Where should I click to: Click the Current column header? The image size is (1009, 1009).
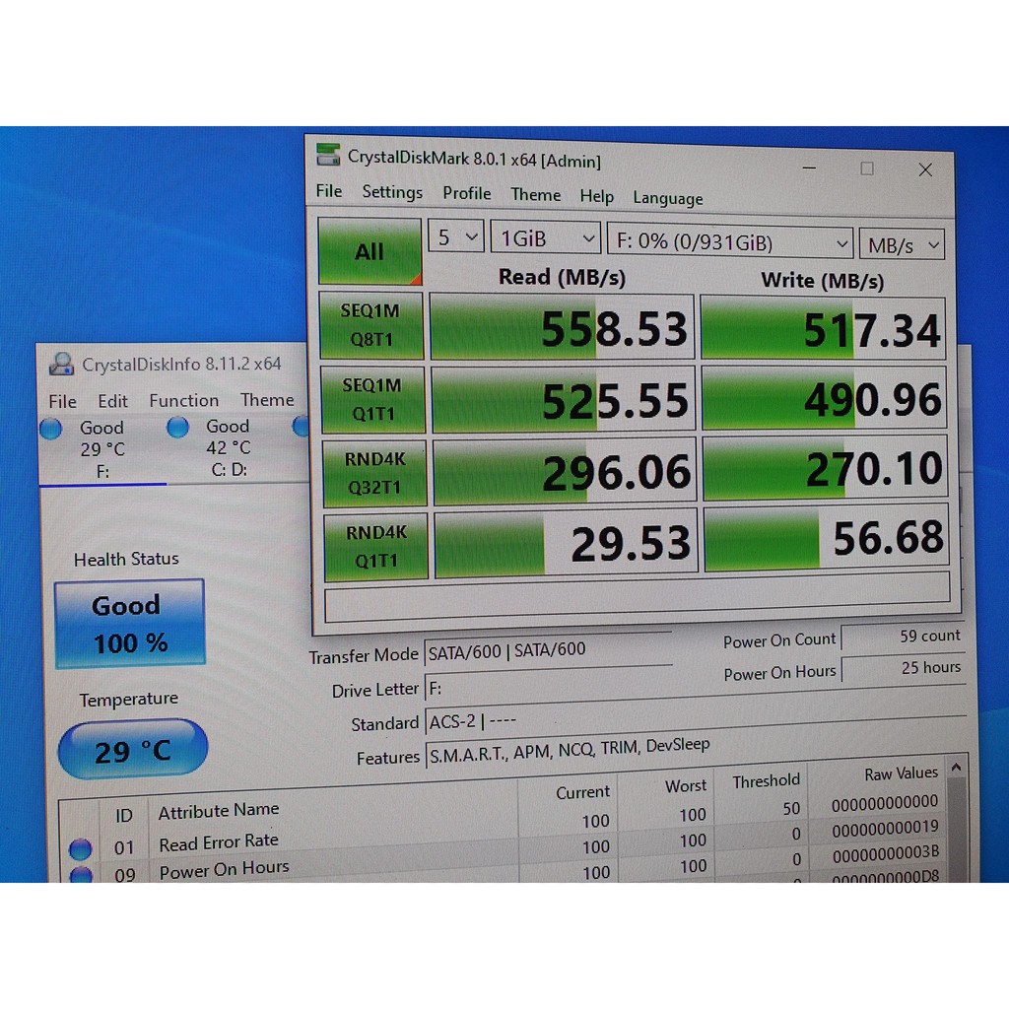582,792
